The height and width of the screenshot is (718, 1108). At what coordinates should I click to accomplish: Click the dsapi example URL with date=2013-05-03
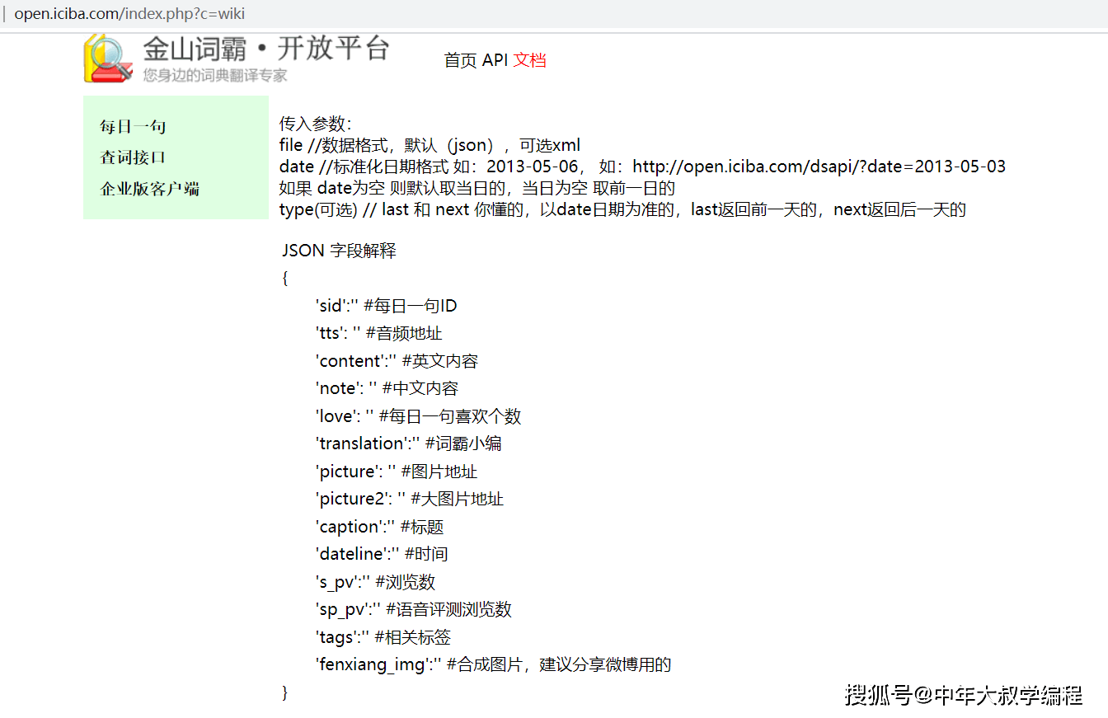(x=819, y=167)
